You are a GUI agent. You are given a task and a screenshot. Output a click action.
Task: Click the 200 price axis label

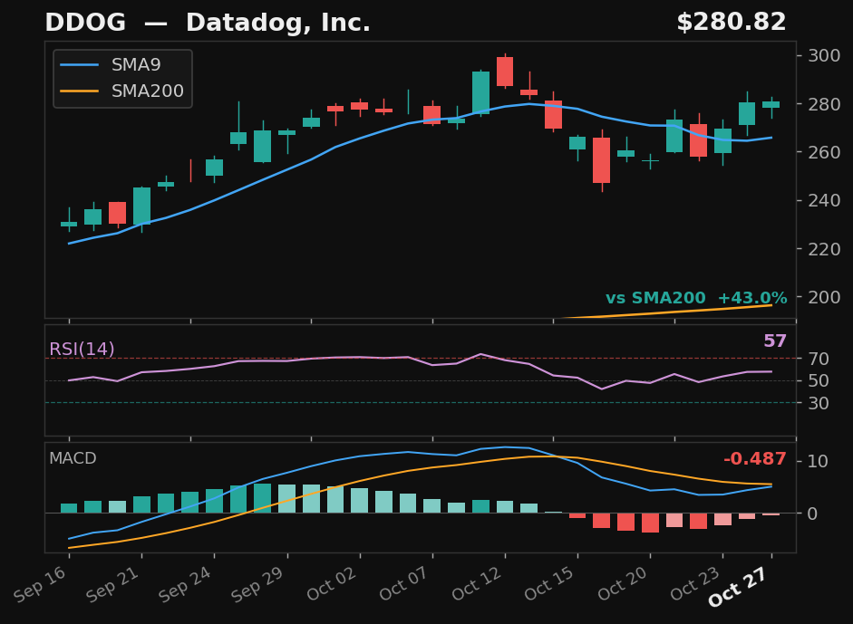tap(824, 297)
